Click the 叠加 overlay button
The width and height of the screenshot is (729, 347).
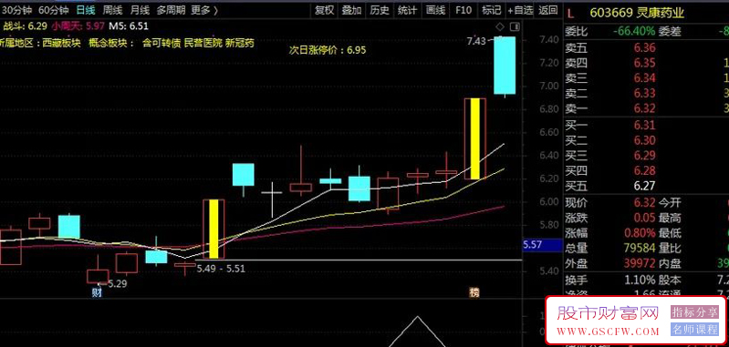pos(352,10)
